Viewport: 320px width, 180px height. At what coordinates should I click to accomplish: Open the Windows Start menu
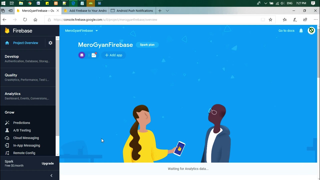pyautogui.click(x=3, y=3)
